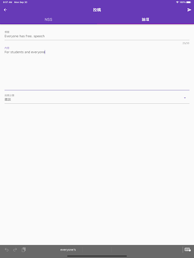This screenshot has width=194, height=258.
Task: Expand the category dropdown arrow
Action: 185,98
